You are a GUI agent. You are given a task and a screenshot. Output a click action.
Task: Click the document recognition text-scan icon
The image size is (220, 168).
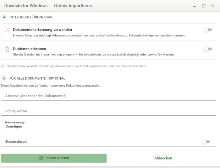pyautogui.click(x=7, y=30)
